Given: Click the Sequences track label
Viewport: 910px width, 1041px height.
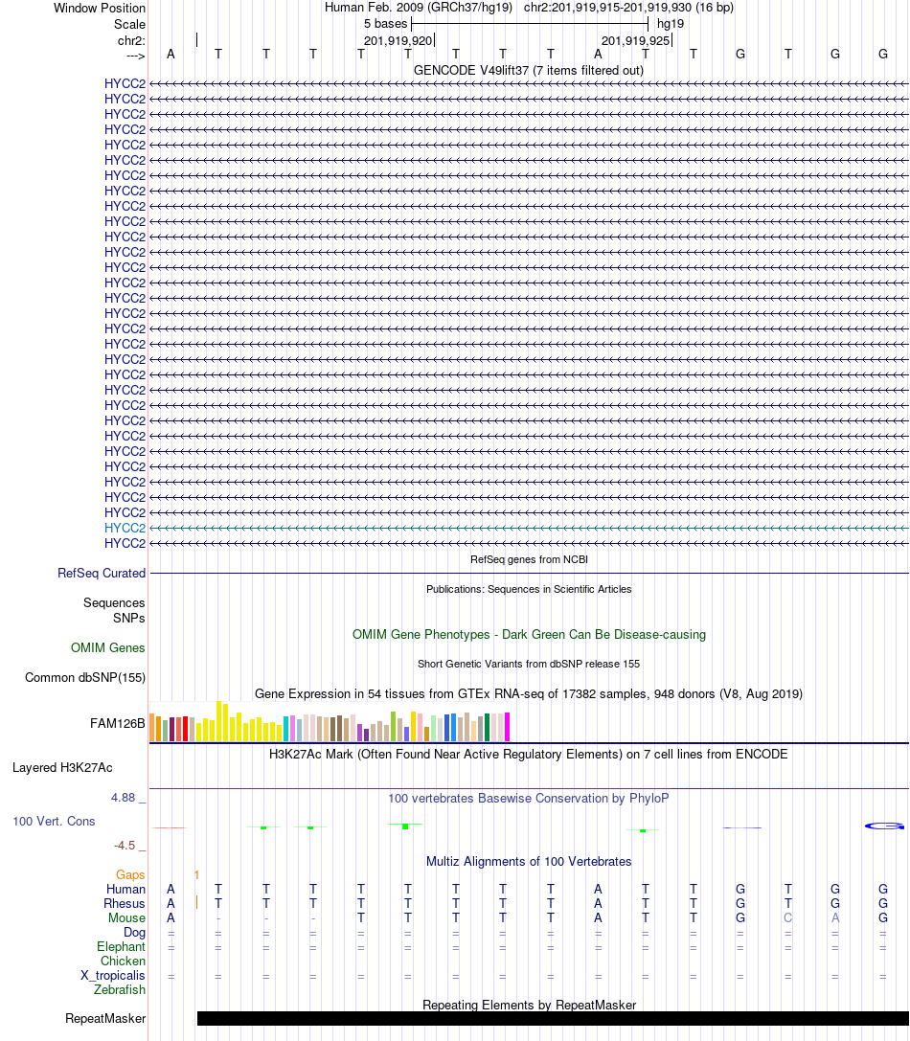Looking at the screenshot, I should (x=114, y=602).
